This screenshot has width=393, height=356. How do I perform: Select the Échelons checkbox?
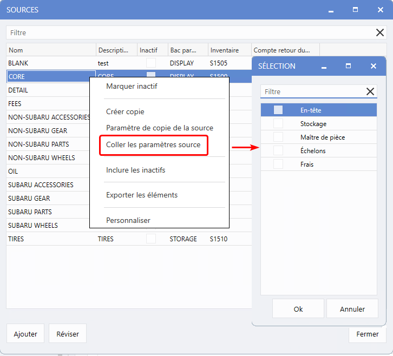click(x=278, y=150)
